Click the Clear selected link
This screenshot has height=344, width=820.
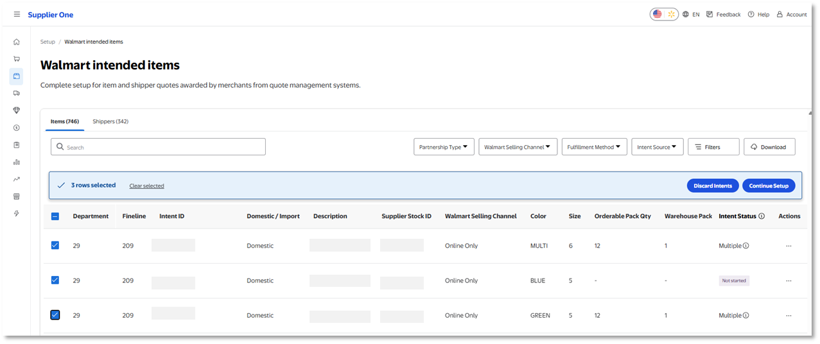click(146, 186)
